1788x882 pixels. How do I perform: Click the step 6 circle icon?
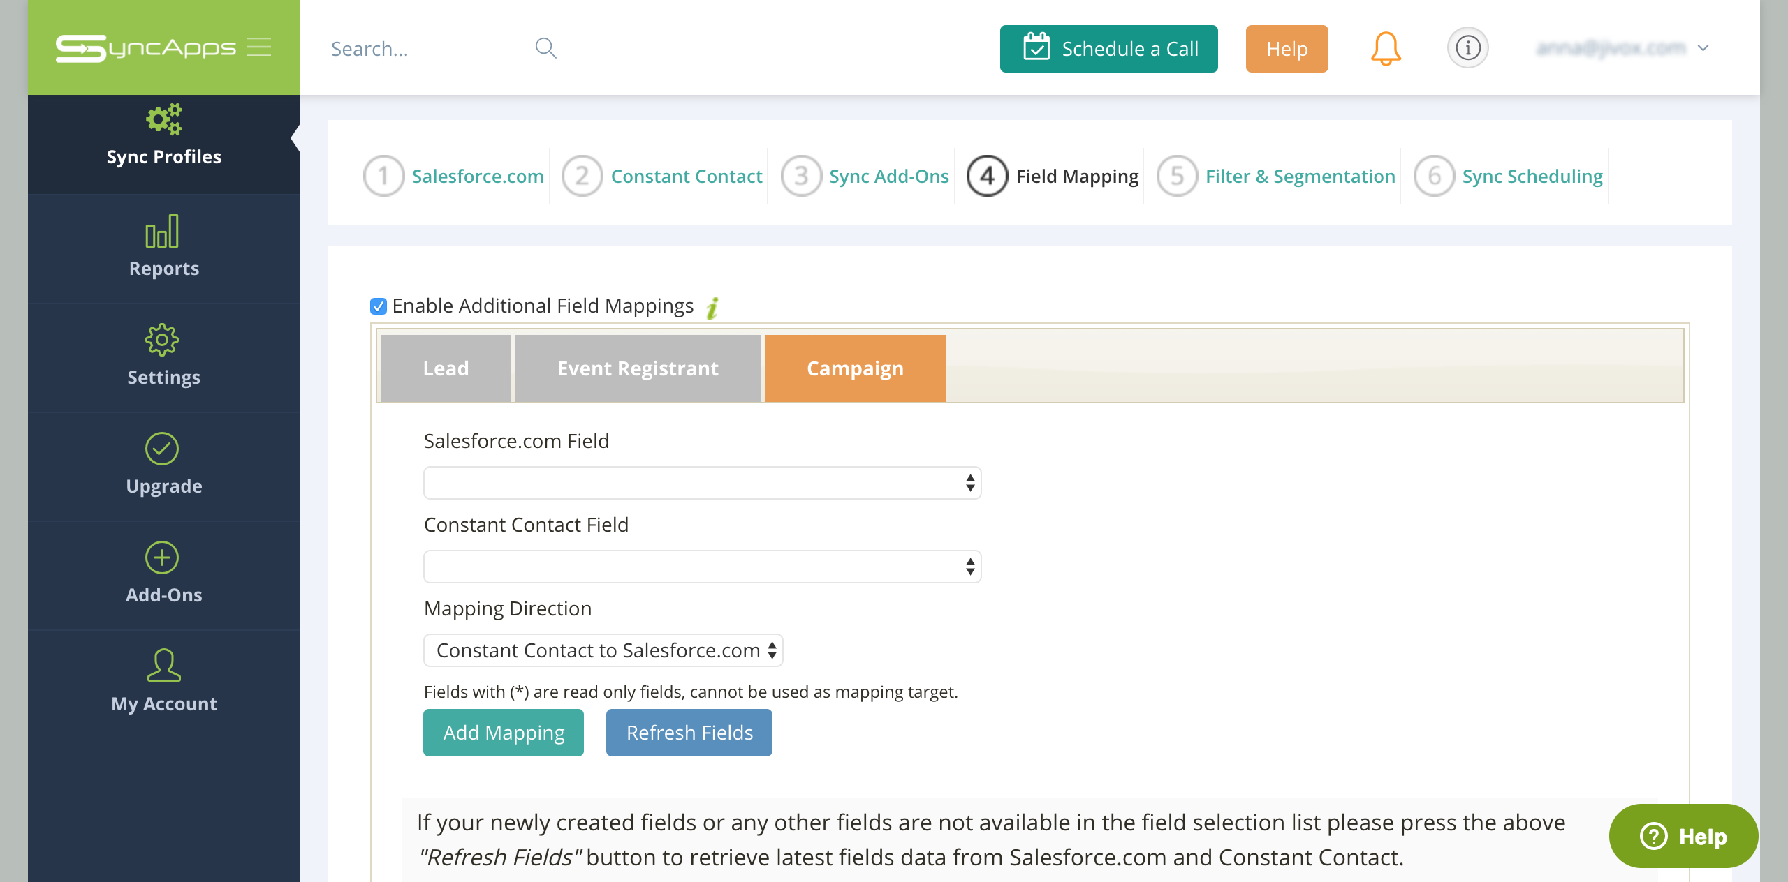click(1434, 176)
